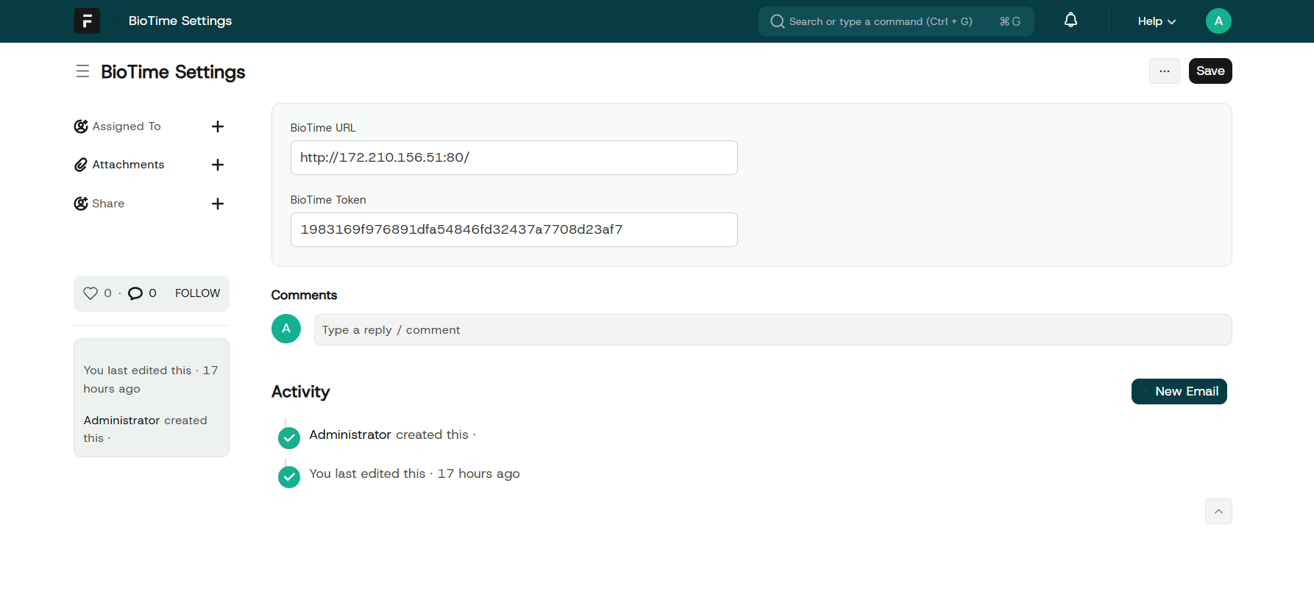The height and width of the screenshot is (597, 1314).
Task: Click BioTime Settings breadcrumb in navbar
Action: pos(180,21)
